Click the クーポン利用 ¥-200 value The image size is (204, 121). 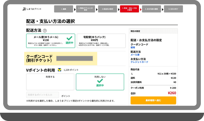pyautogui.click(x=173, y=88)
